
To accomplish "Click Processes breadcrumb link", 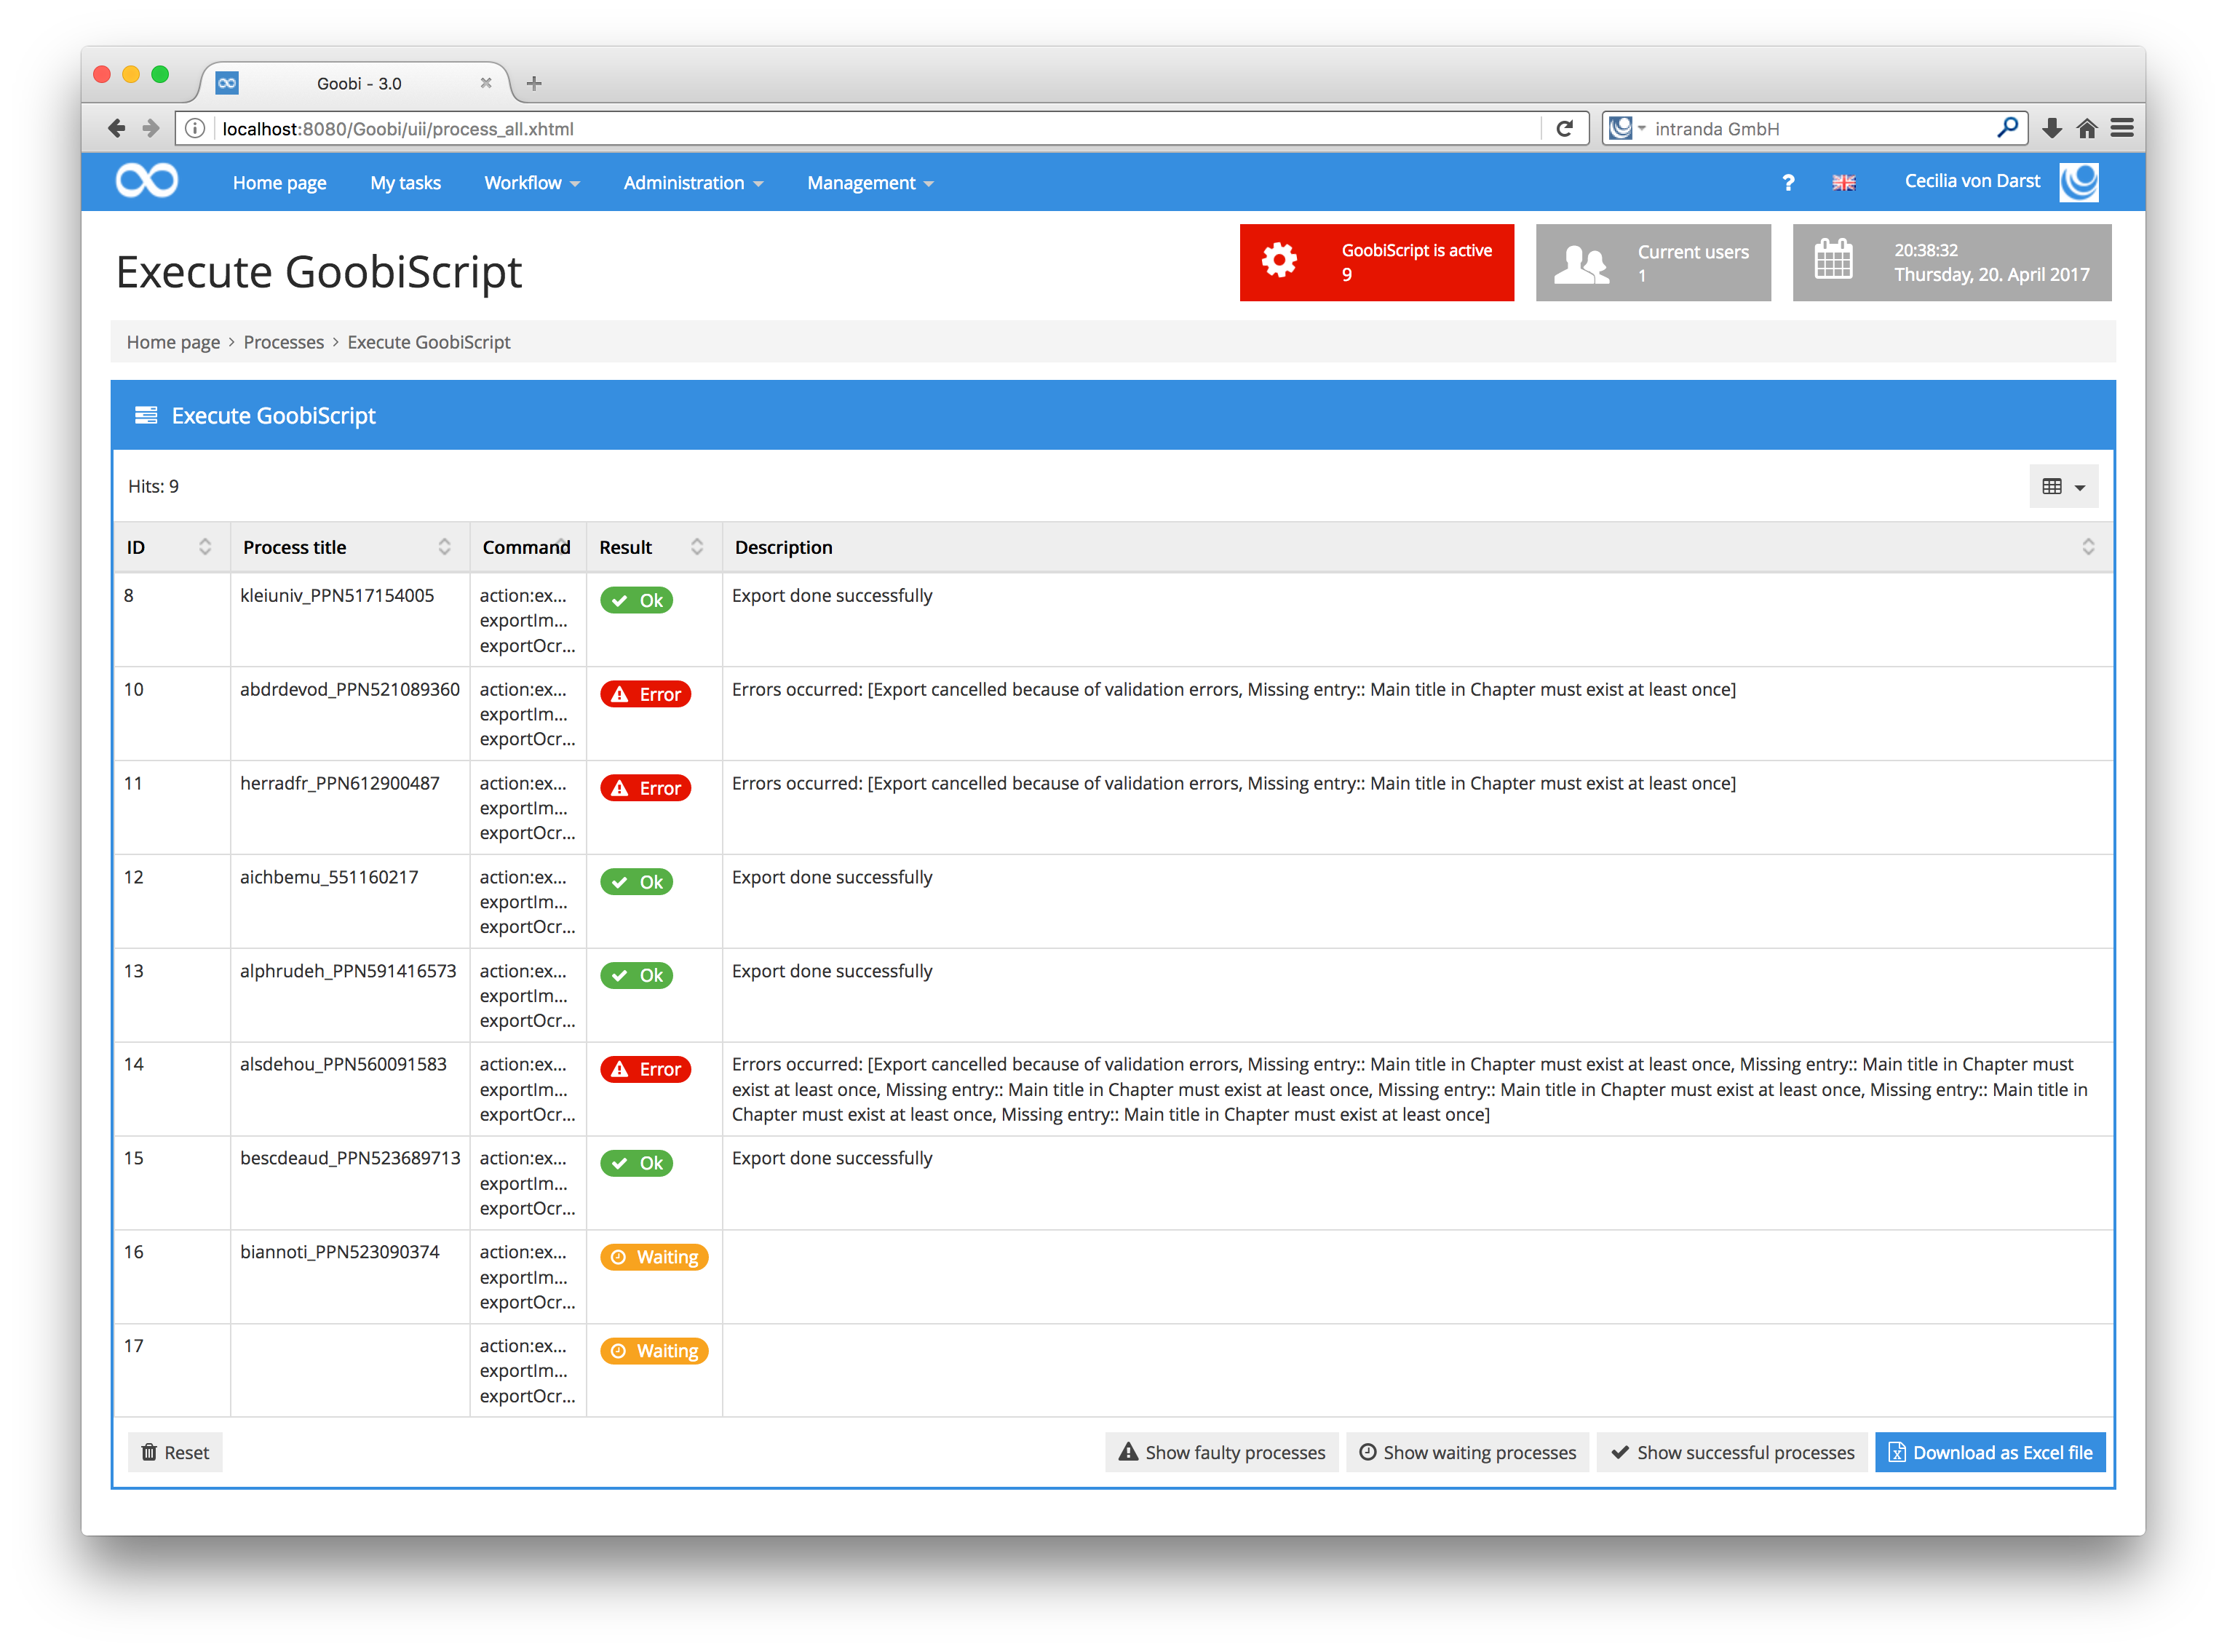I will (x=283, y=342).
